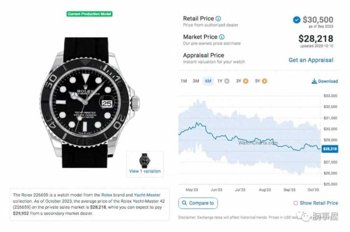The image size is (350, 232).
Task: Click the 5Y orange premium badge
Action: coord(265,81)
